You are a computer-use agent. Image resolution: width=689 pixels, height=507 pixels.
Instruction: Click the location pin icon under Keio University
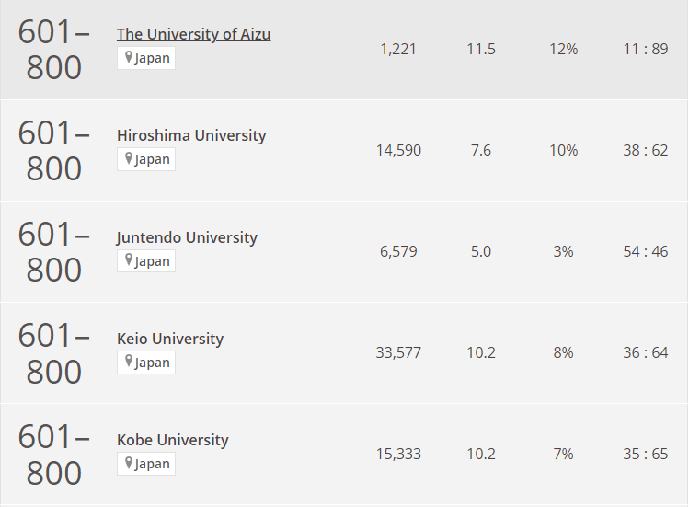tap(129, 362)
